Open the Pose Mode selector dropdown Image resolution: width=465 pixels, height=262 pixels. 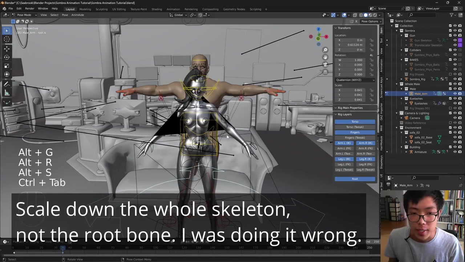point(22,15)
